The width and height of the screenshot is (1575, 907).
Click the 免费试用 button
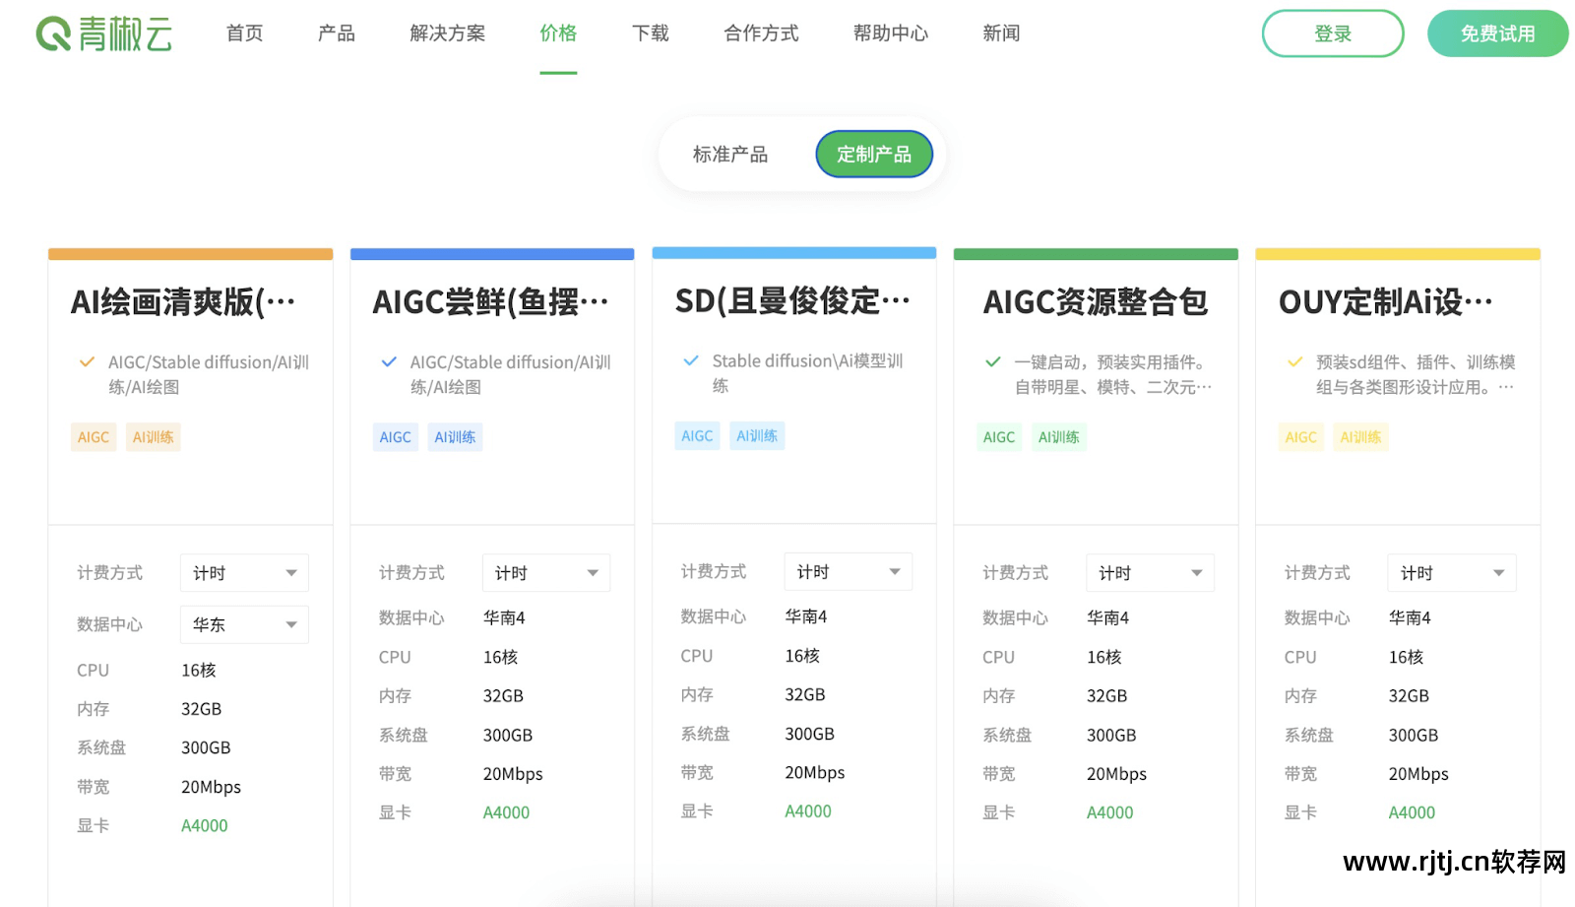(x=1497, y=33)
